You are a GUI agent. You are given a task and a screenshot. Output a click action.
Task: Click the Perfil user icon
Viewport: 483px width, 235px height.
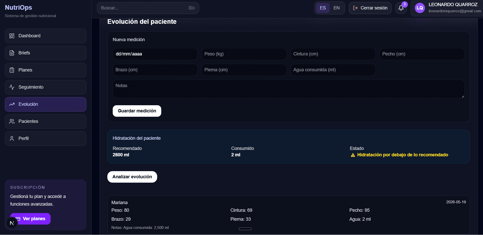coord(12,138)
